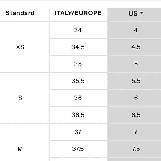Choose Italy/Europe size 36
The height and width of the screenshot is (161, 161).
pyautogui.click(x=78, y=98)
